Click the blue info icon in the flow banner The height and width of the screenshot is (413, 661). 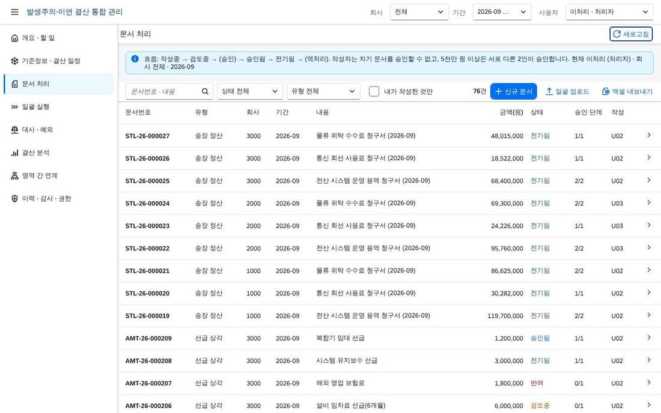pos(135,59)
